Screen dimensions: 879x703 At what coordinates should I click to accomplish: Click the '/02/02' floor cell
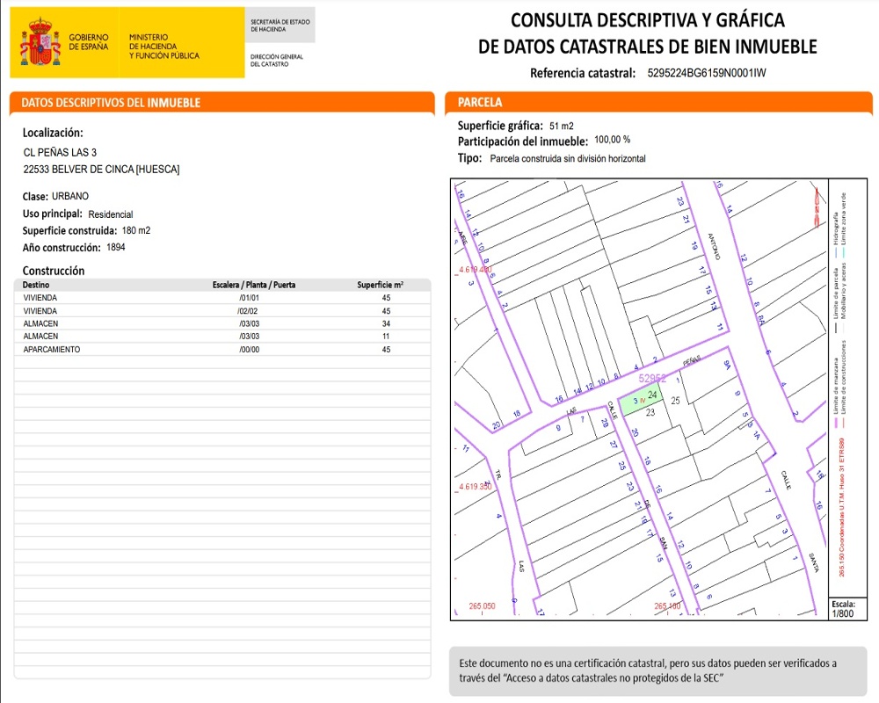[x=248, y=311]
